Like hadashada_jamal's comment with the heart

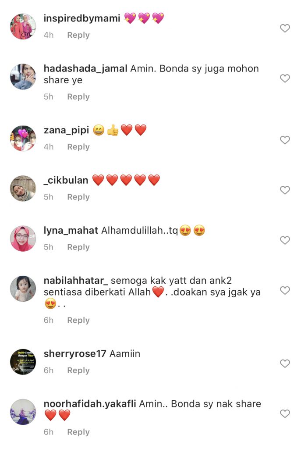tap(285, 78)
